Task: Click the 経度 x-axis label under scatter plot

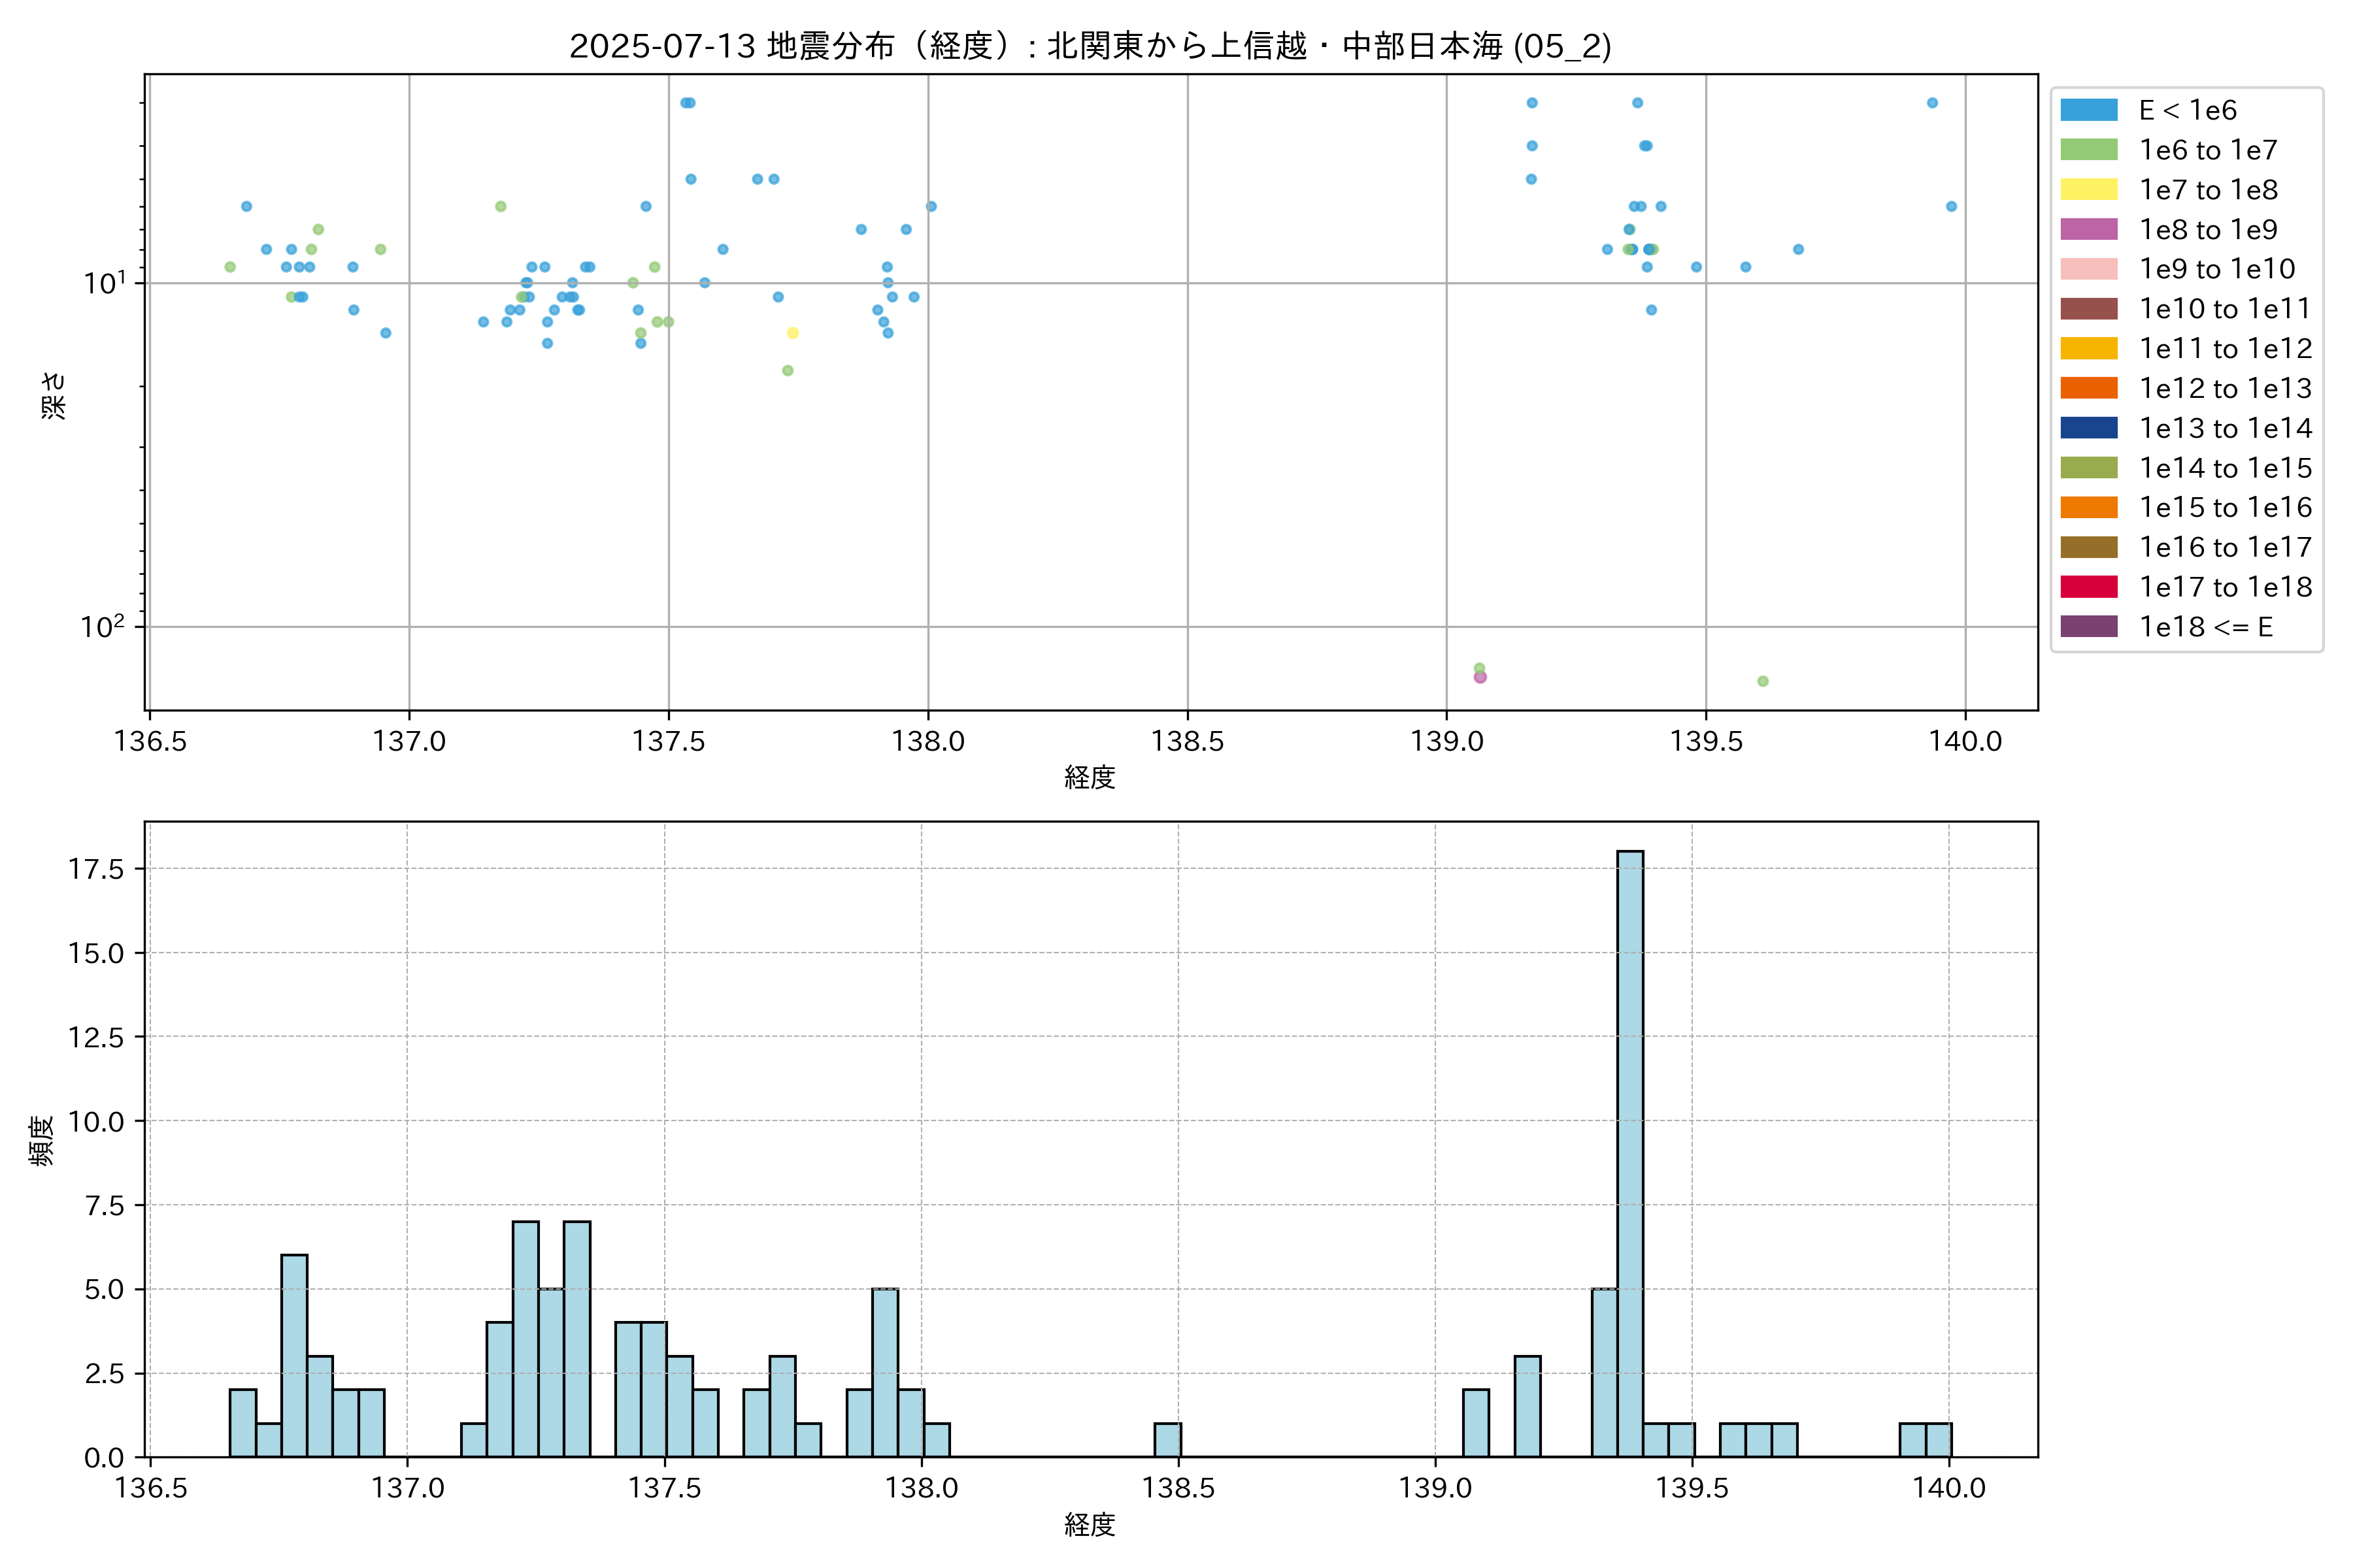Action: tap(1090, 777)
